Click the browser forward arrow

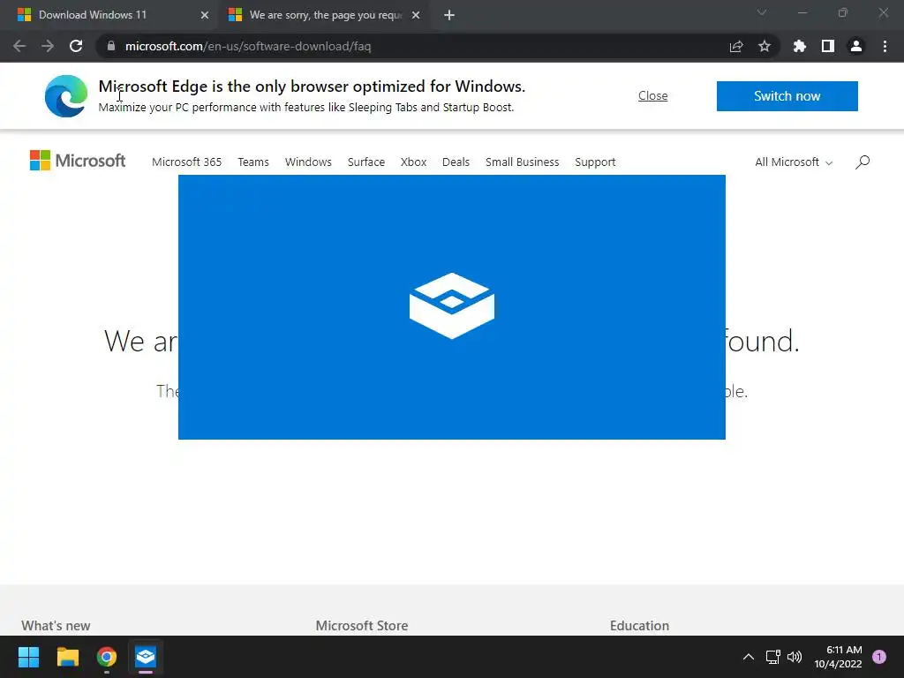coord(48,46)
